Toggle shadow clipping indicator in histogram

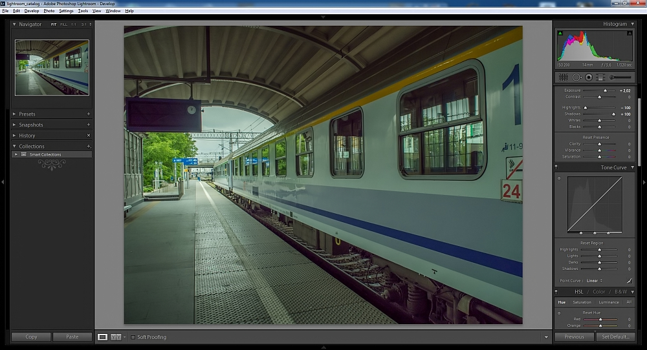[x=559, y=32]
